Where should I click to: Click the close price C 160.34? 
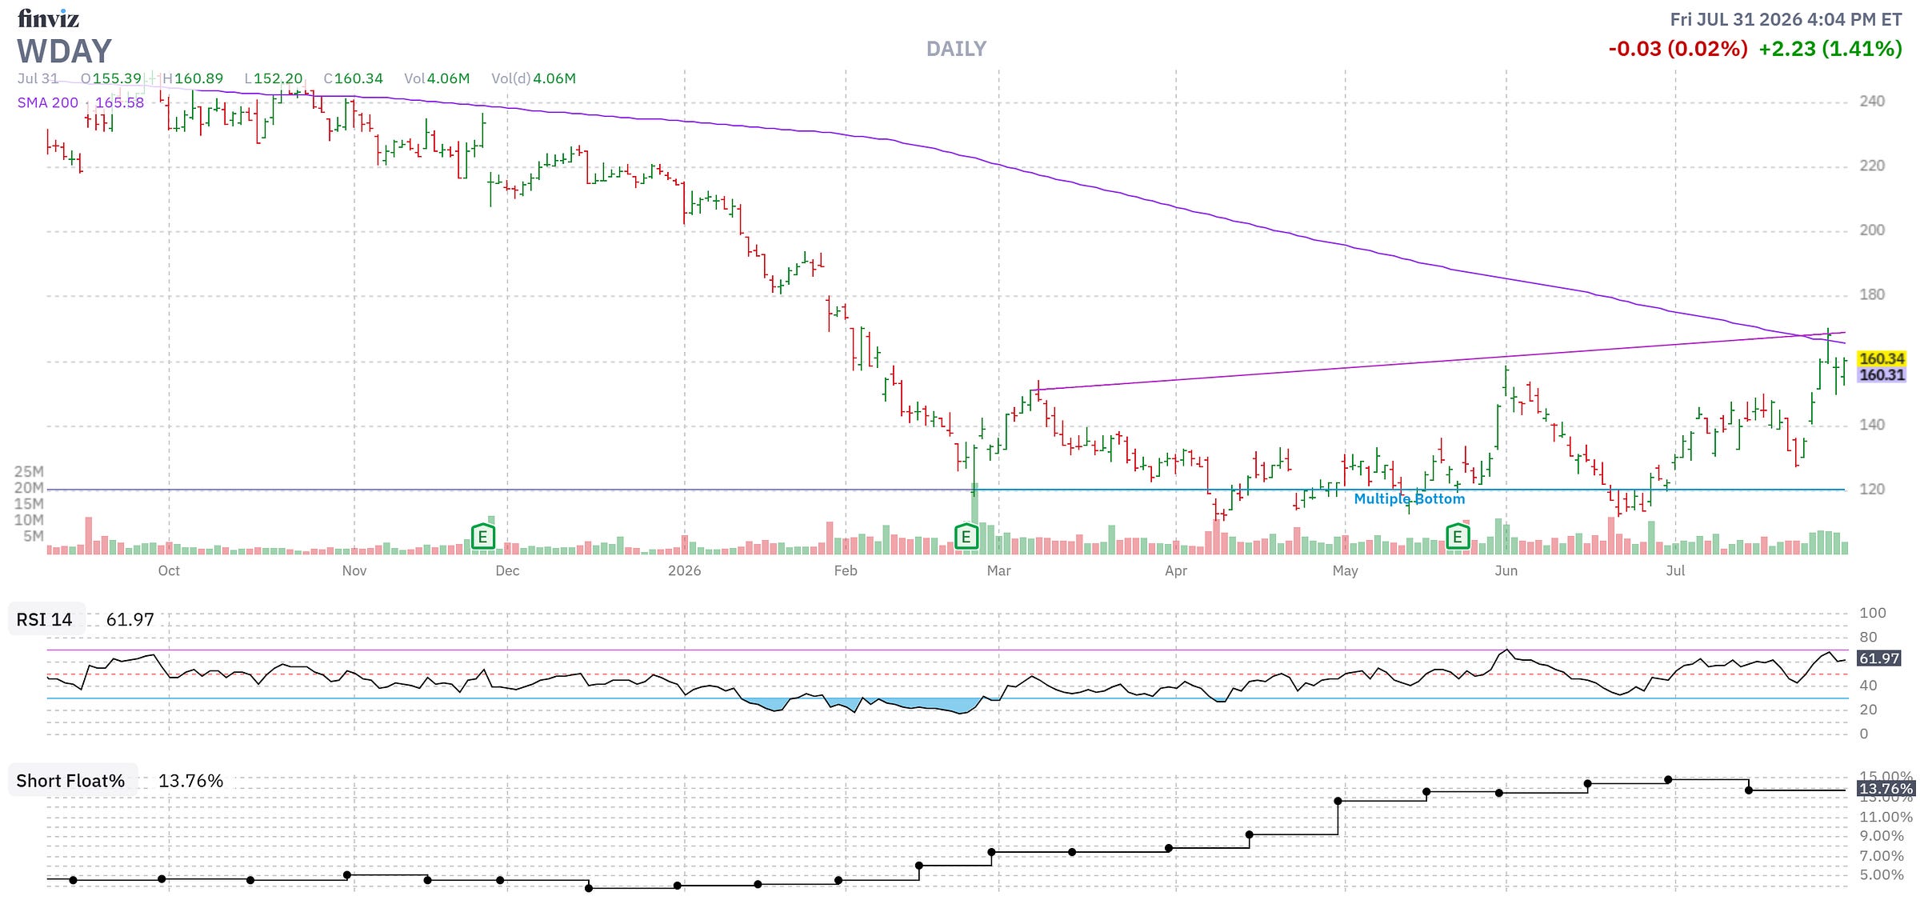(354, 78)
